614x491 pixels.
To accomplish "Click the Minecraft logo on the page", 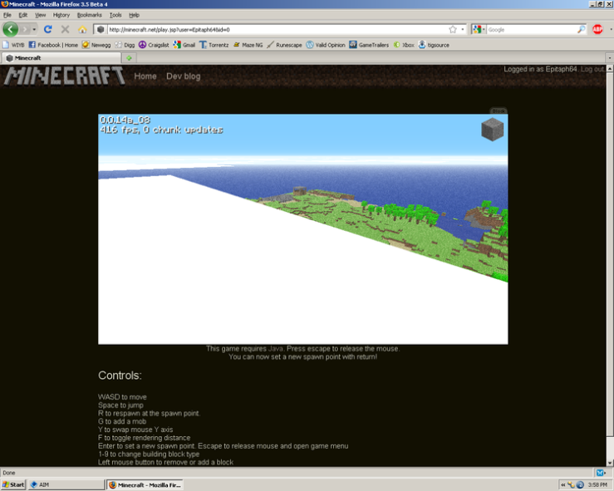I will [64, 76].
